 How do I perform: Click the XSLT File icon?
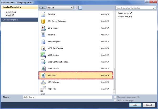coord(43,89)
